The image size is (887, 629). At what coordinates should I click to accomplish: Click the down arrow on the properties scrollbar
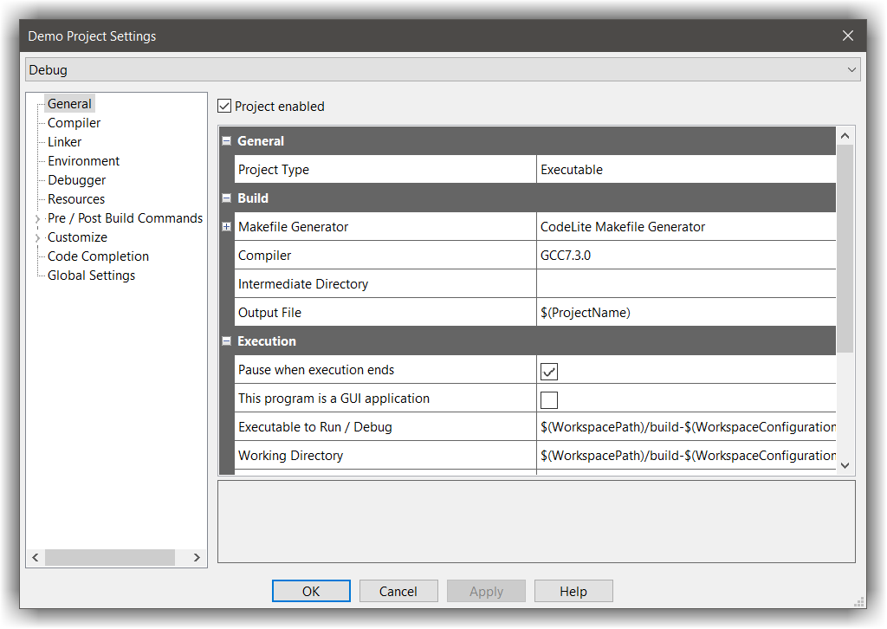[x=845, y=465]
